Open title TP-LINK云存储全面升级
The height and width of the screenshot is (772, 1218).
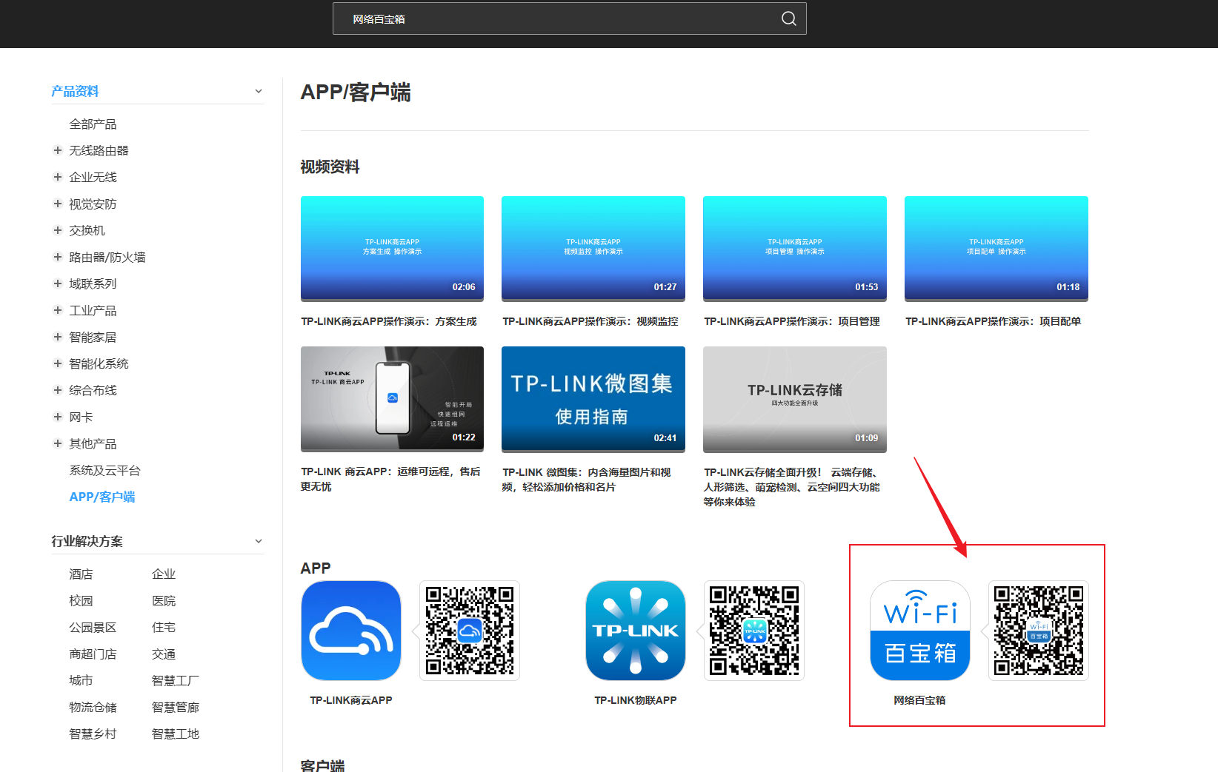(792, 487)
